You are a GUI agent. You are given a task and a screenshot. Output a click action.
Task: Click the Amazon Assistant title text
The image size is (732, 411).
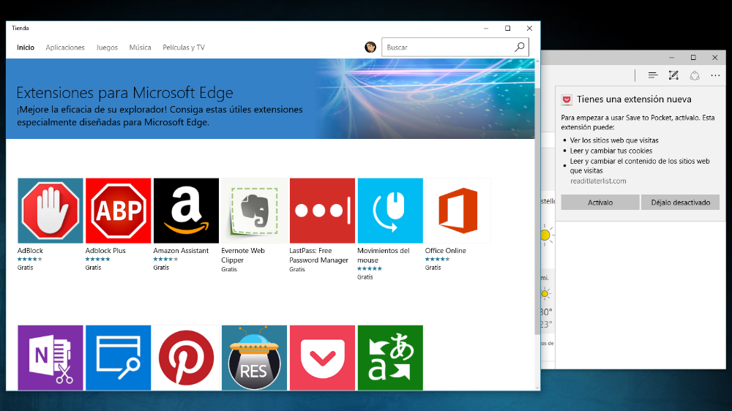pyautogui.click(x=181, y=251)
